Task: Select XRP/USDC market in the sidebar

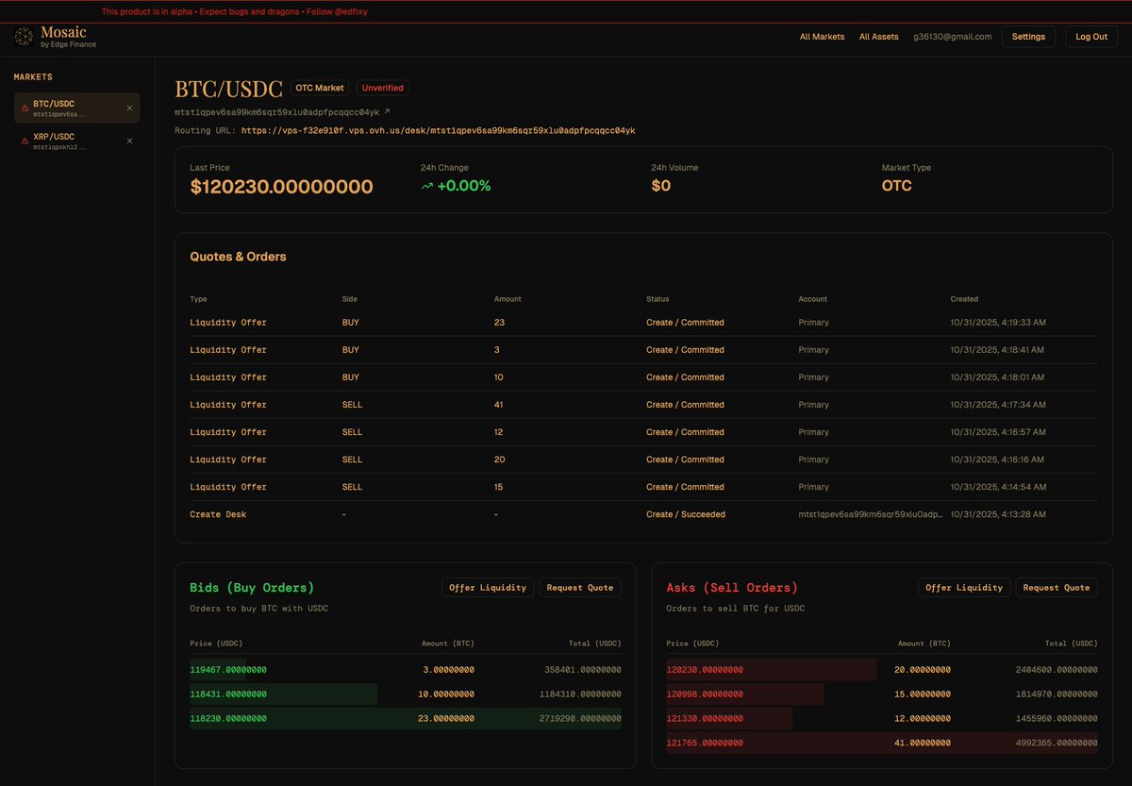Action: [x=76, y=141]
